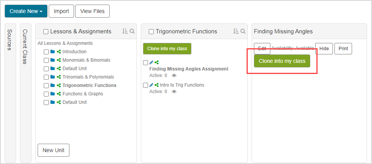Expand the Sources side panel

(x=10, y=40)
